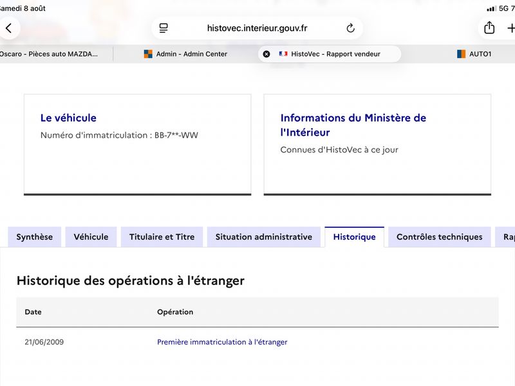Click the Admin Center tab favicon

pyautogui.click(x=148, y=54)
